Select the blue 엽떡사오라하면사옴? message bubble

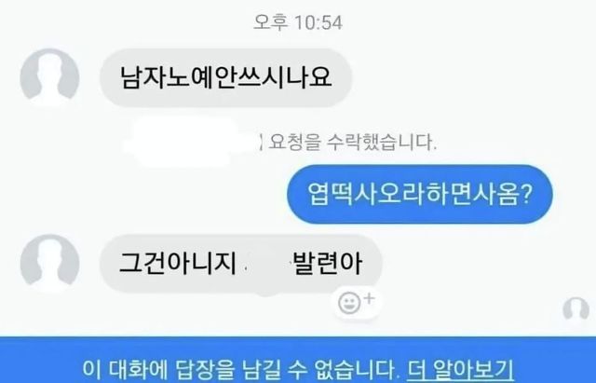[420, 195]
